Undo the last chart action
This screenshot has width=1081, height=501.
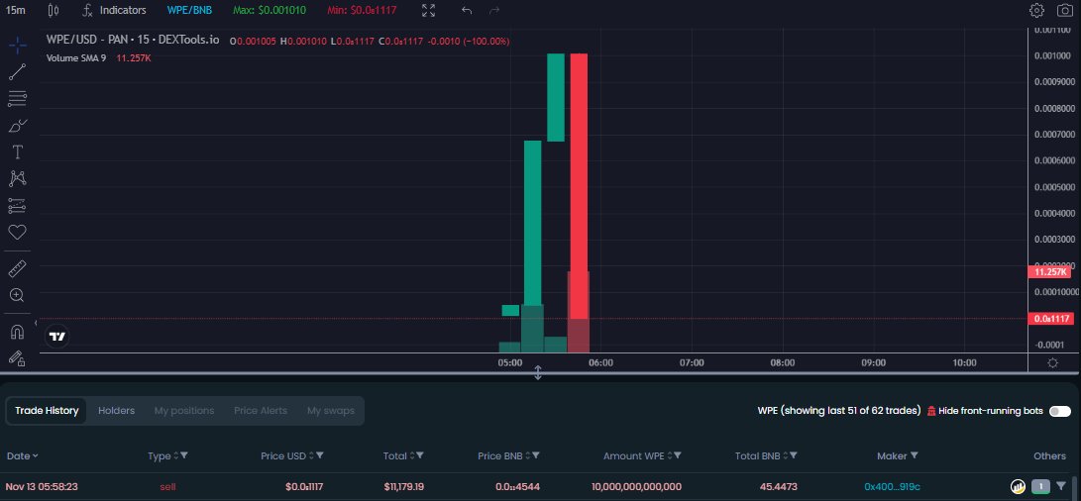(x=467, y=10)
